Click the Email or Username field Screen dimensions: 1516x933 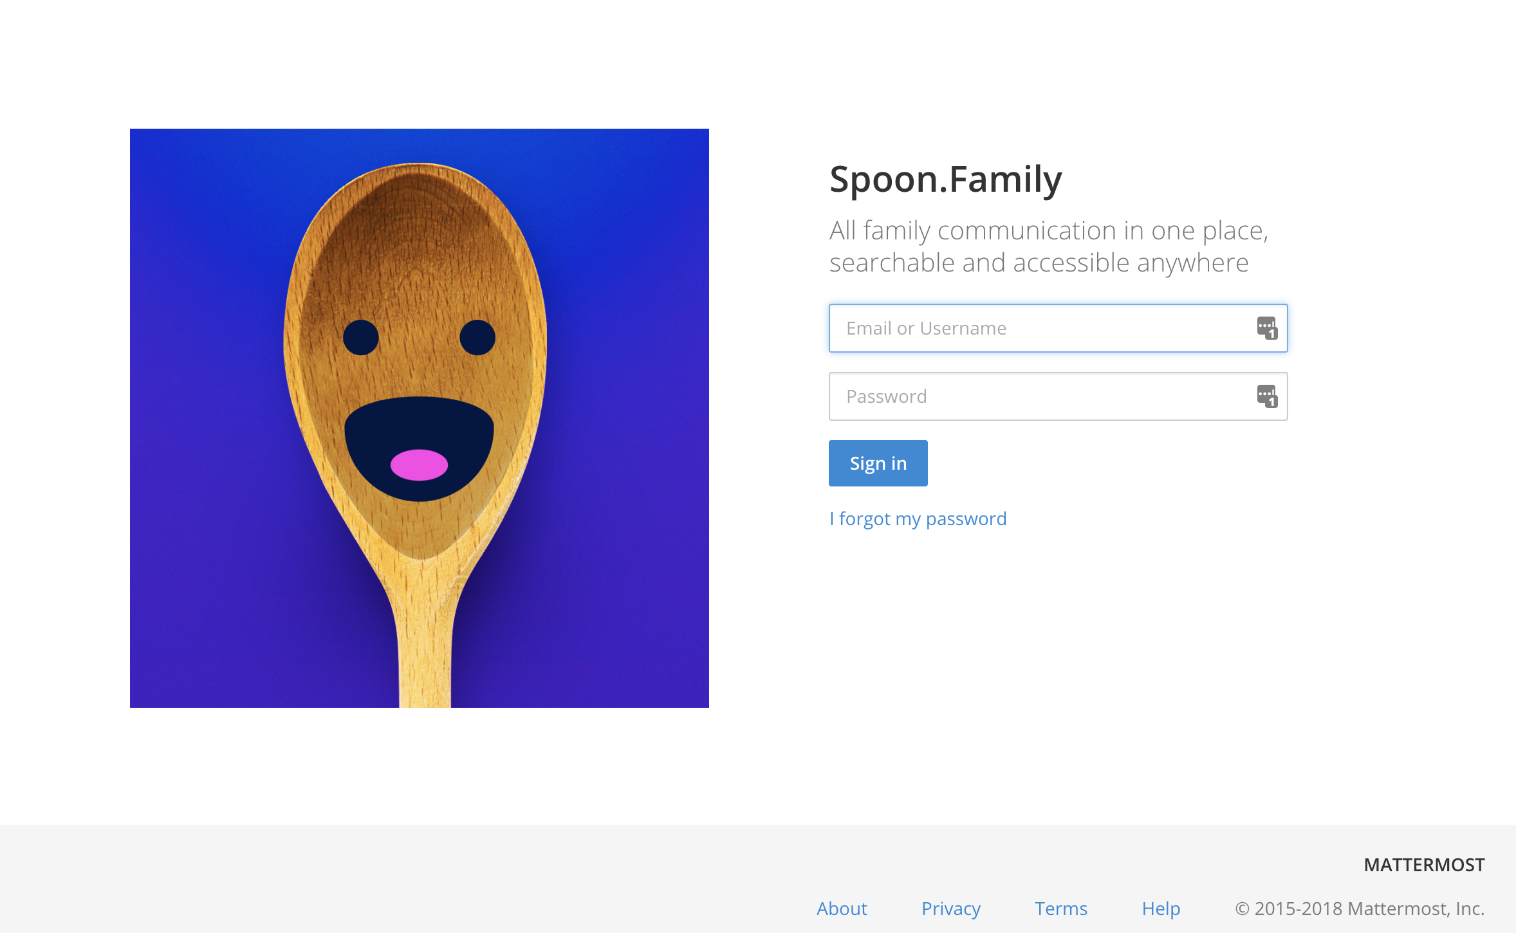point(1042,328)
